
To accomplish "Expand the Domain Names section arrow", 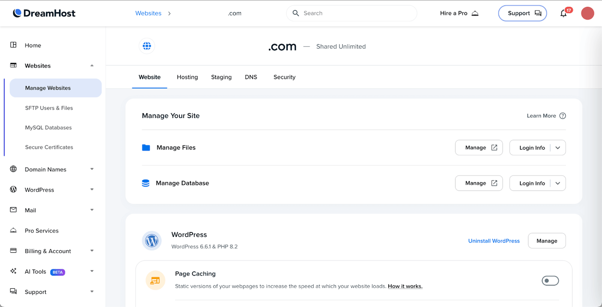I will 92,169.
